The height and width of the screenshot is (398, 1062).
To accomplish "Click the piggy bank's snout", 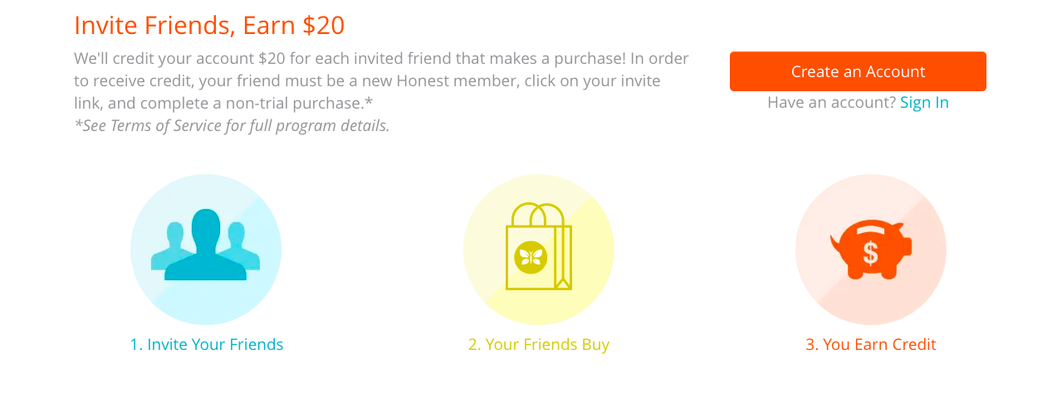I will [906, 246].
